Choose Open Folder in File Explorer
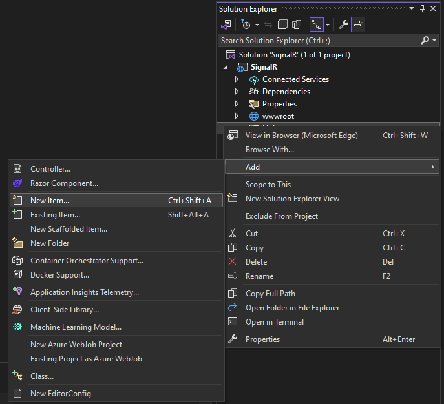Viewport: 444px width, 404px height. (292, 308)
